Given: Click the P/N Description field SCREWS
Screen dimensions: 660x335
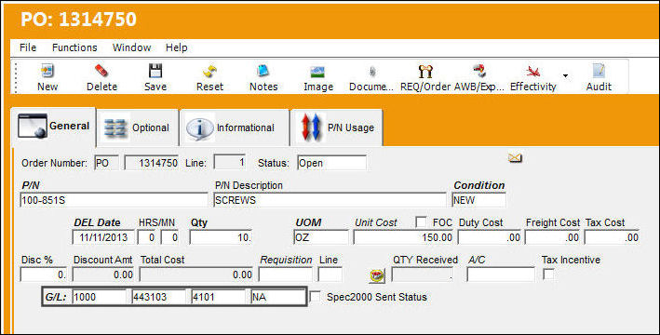Looking at the screenshot, I should (330, 200).
